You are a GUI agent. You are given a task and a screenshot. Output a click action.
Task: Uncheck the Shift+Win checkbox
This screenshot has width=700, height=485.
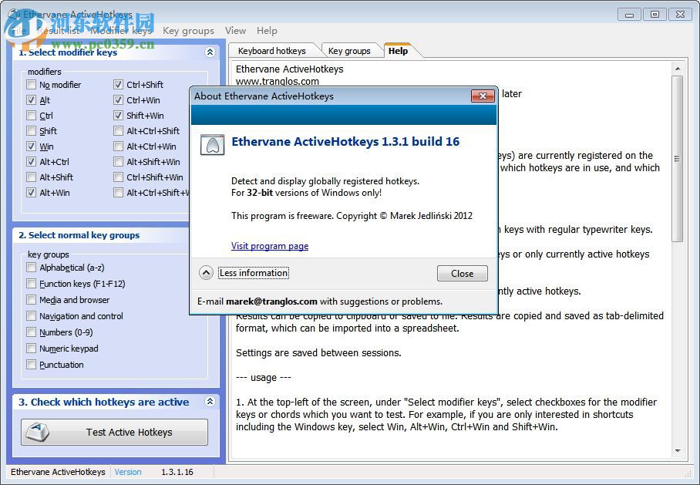coord(118,115)
